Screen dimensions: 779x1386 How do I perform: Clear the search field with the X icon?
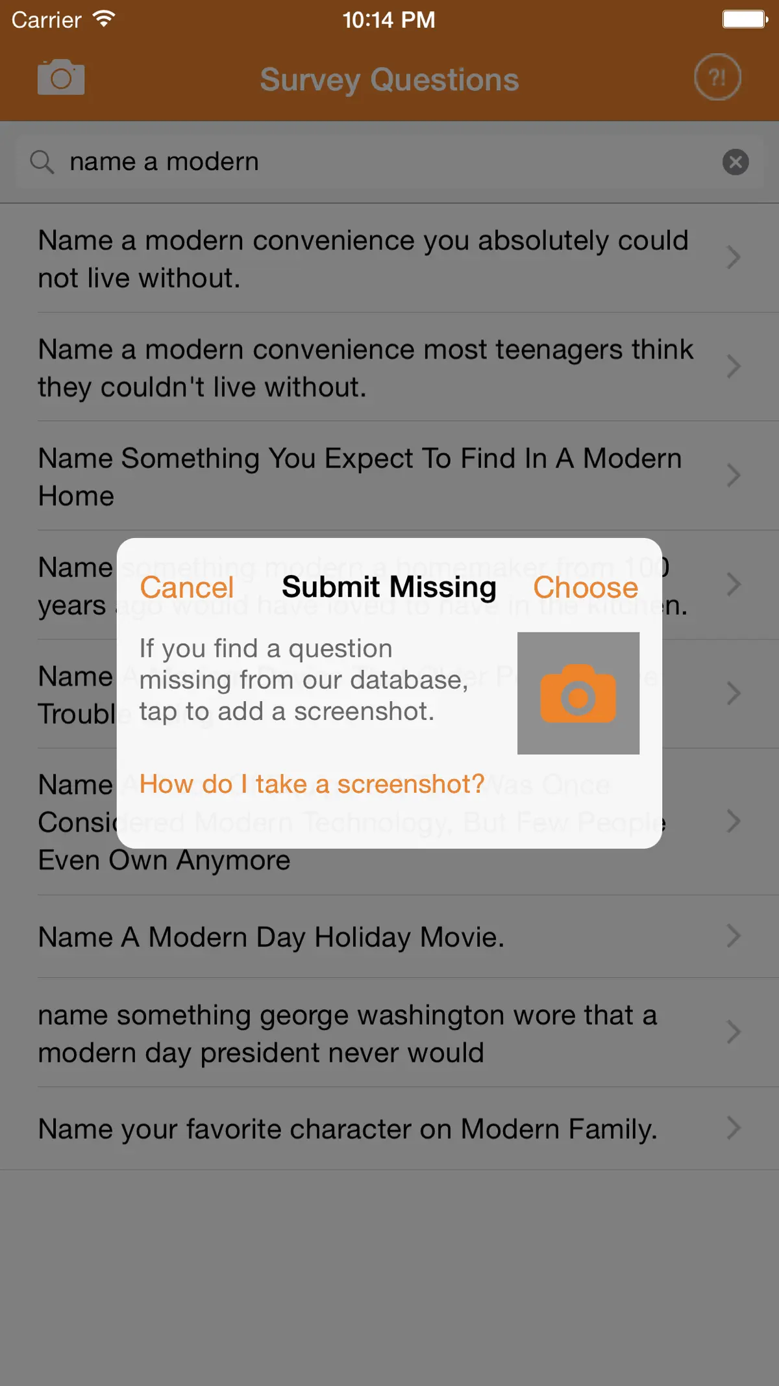point(736,162)
